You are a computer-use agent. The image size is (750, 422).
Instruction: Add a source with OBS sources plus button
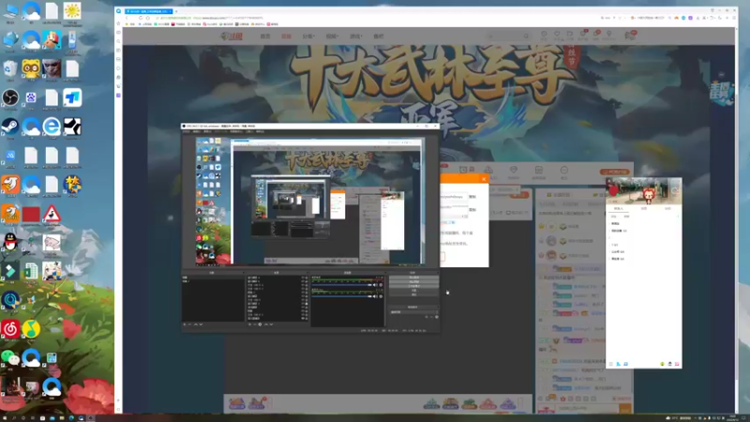249,324
